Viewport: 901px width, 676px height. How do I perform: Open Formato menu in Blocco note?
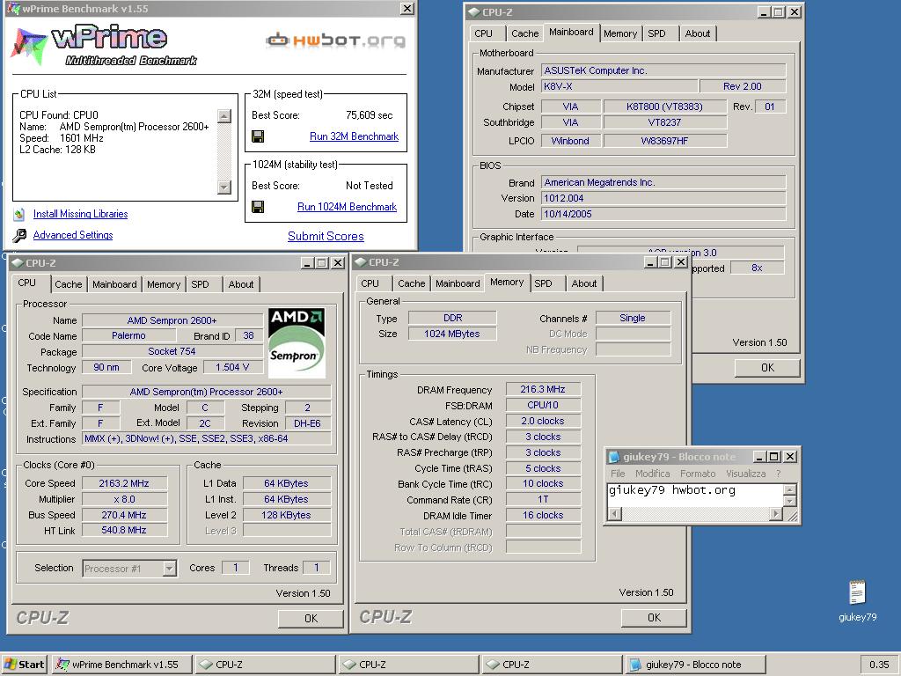[x=698, y=474]
